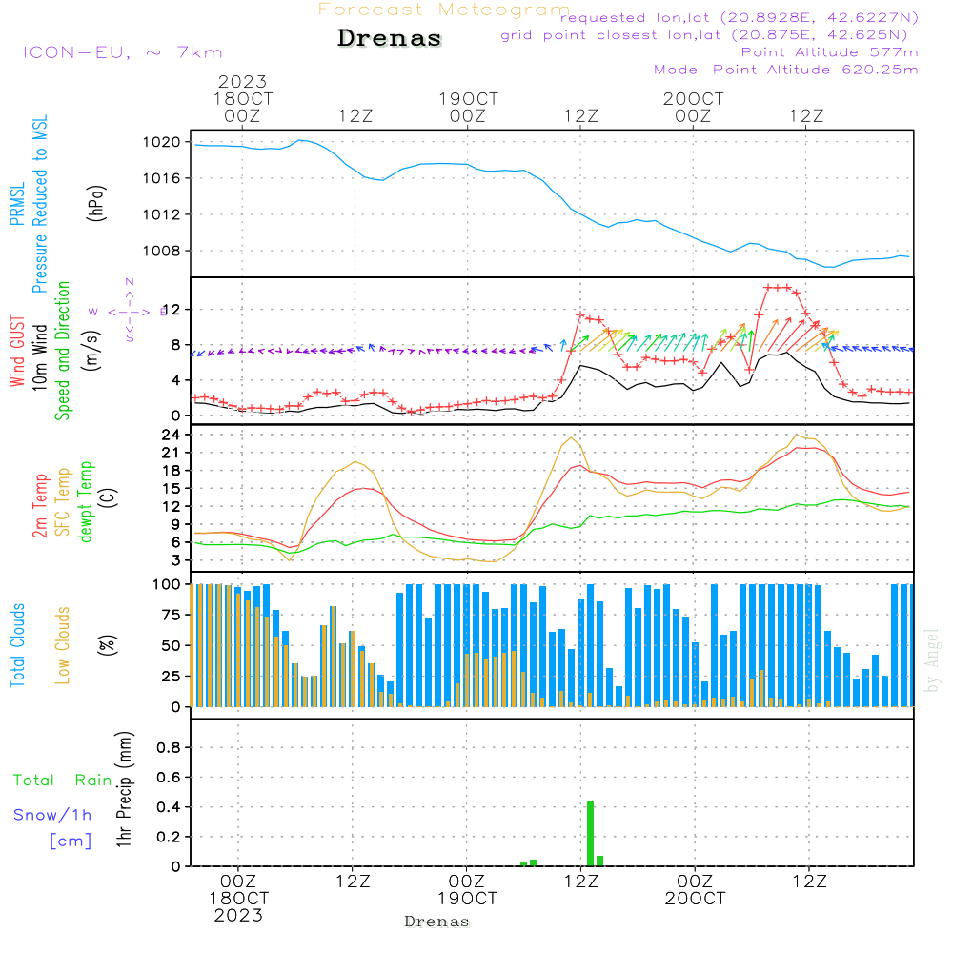Click the '2m Temp' red label

[39, 506]
